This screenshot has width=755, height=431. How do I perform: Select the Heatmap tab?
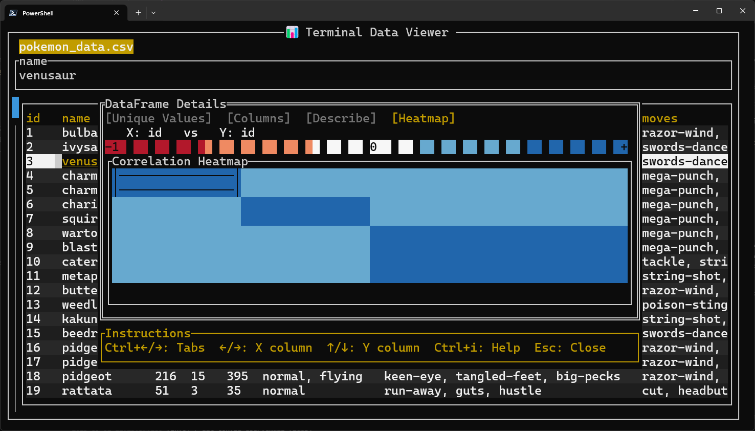(424, 118)
